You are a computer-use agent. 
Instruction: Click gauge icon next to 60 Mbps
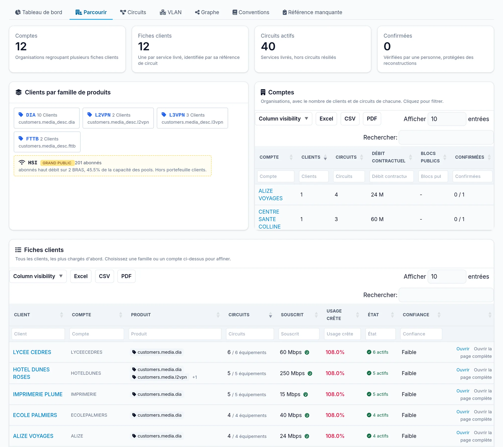pos(307,352)
